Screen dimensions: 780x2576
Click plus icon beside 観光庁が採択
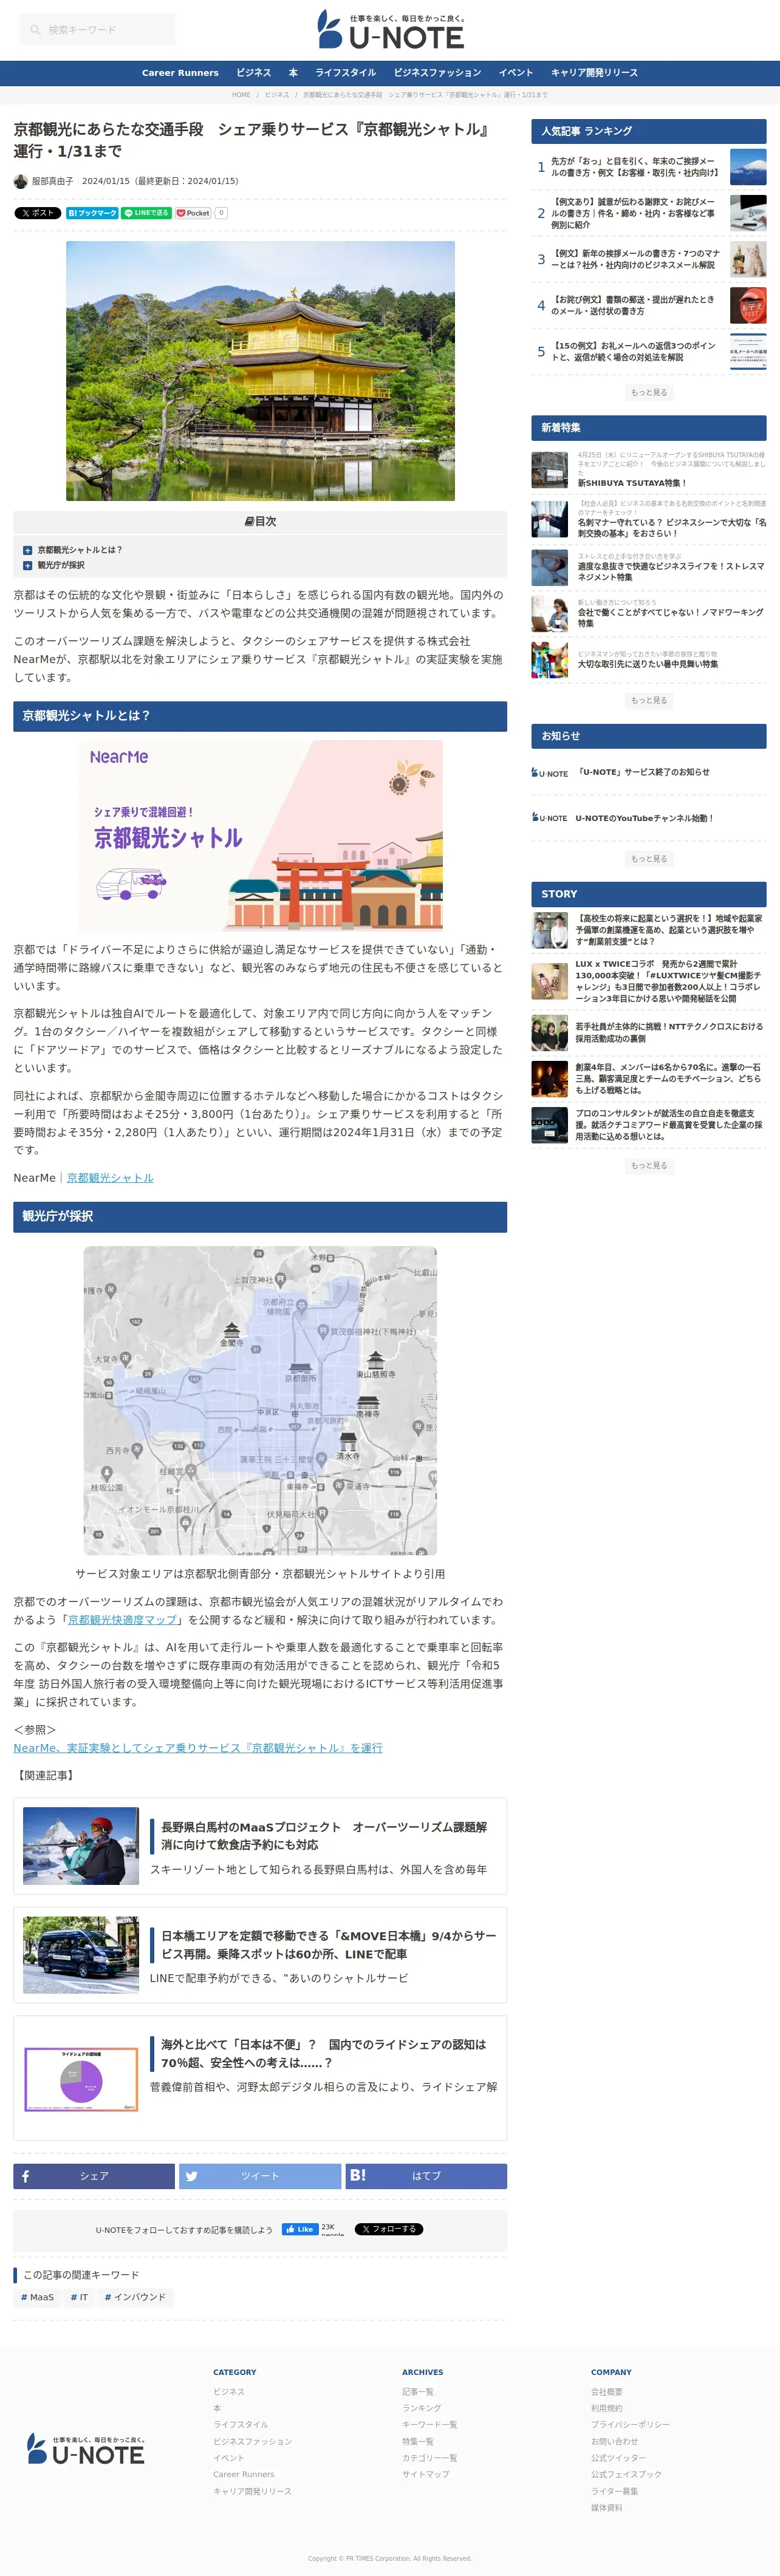coord(27,565)
